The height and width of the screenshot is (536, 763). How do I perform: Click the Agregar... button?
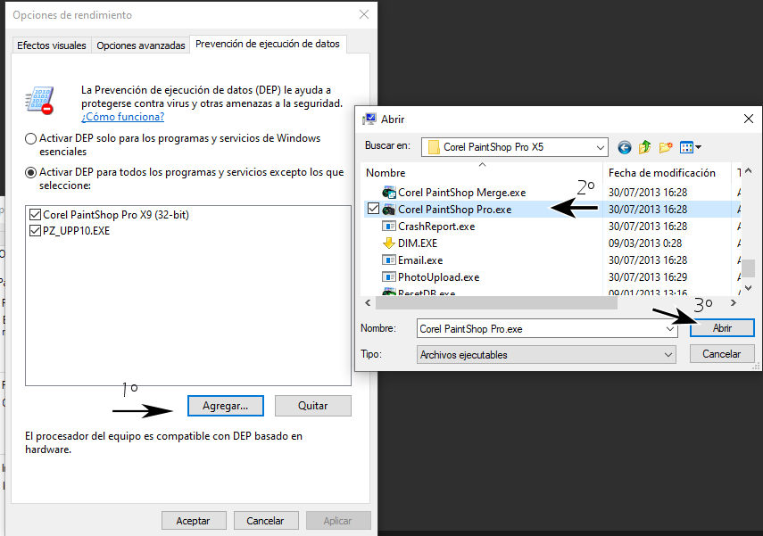coord(225,406)
